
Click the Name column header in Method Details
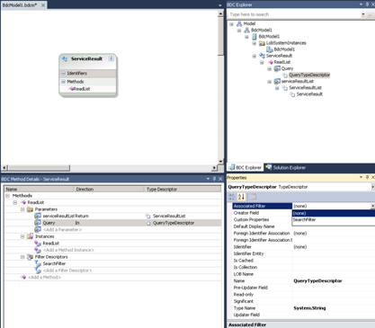pos(39,189)
